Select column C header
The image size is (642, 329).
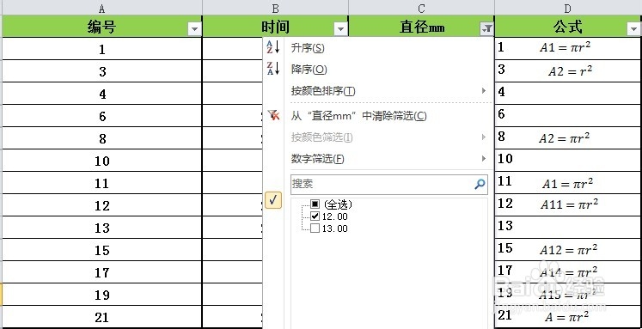click(x=421, y=8)
